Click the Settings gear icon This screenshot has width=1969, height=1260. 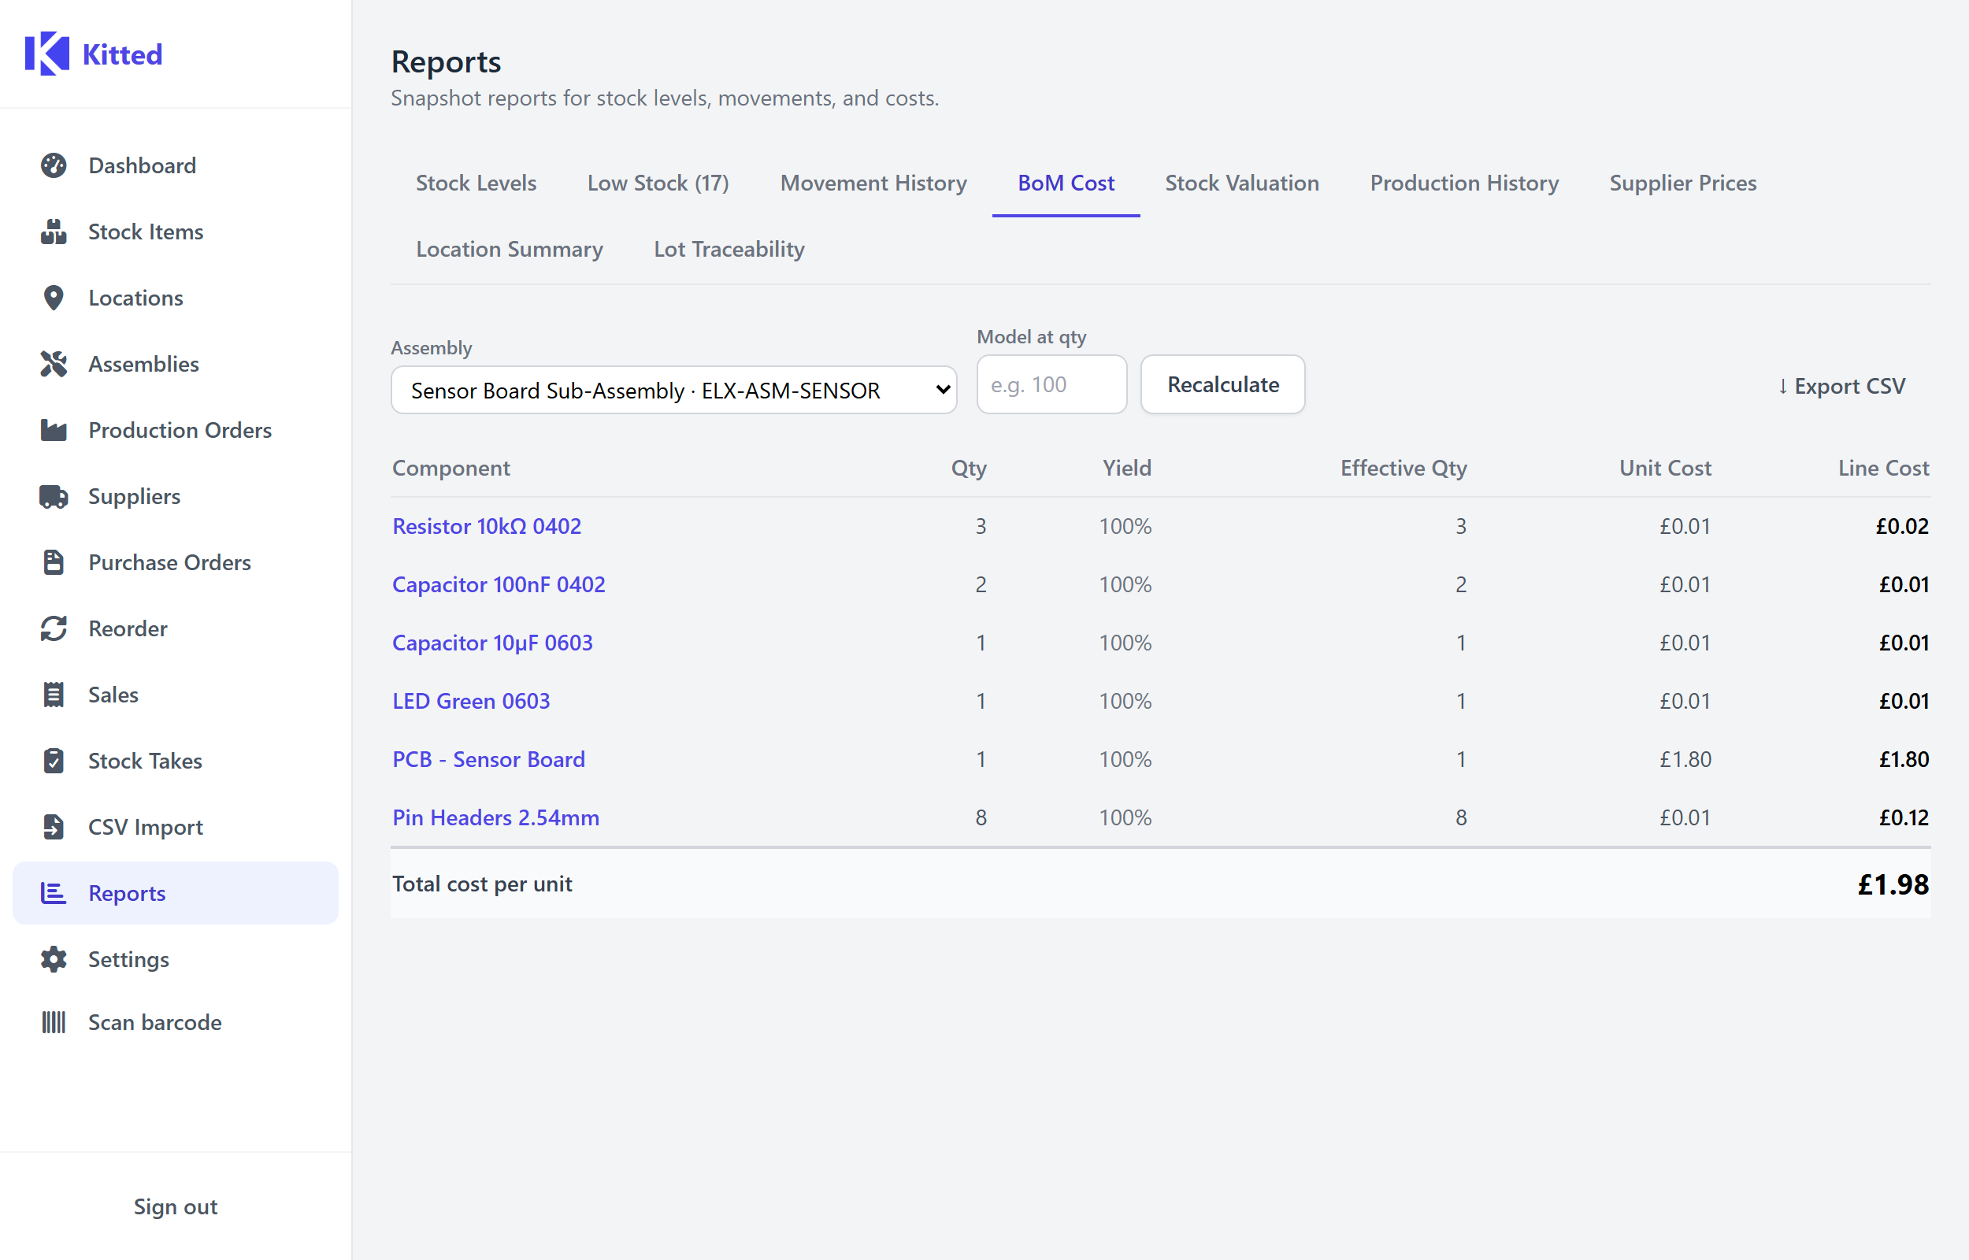point(54,959)
